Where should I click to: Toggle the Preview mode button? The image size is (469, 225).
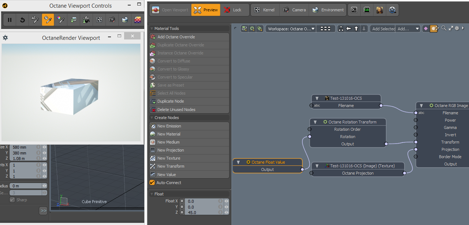tap(206, 10)
